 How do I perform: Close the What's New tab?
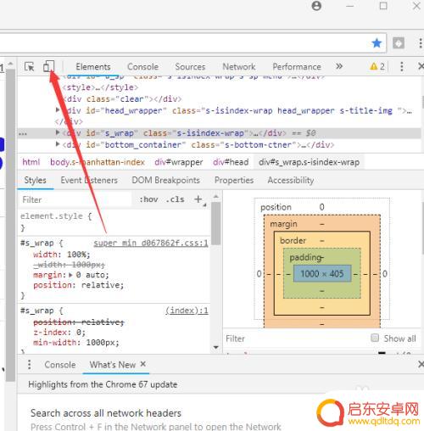pos(143,364)
